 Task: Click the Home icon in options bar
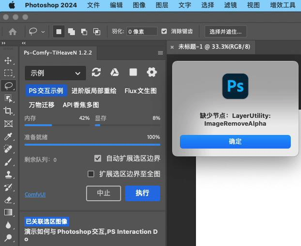point(13,32)
